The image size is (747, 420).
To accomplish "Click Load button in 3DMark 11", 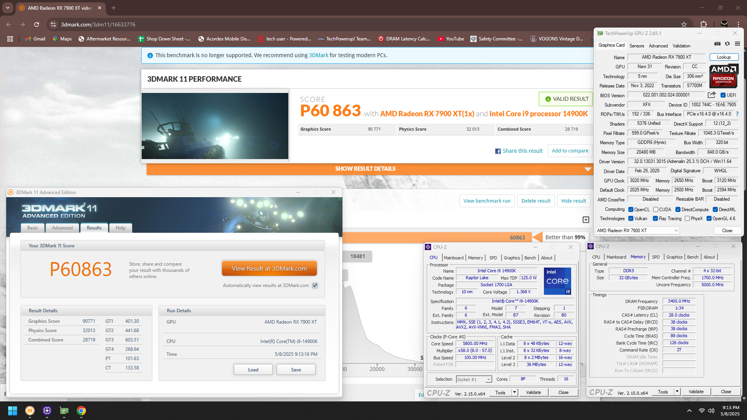I will pyautogui.click(x=253, y=370).
